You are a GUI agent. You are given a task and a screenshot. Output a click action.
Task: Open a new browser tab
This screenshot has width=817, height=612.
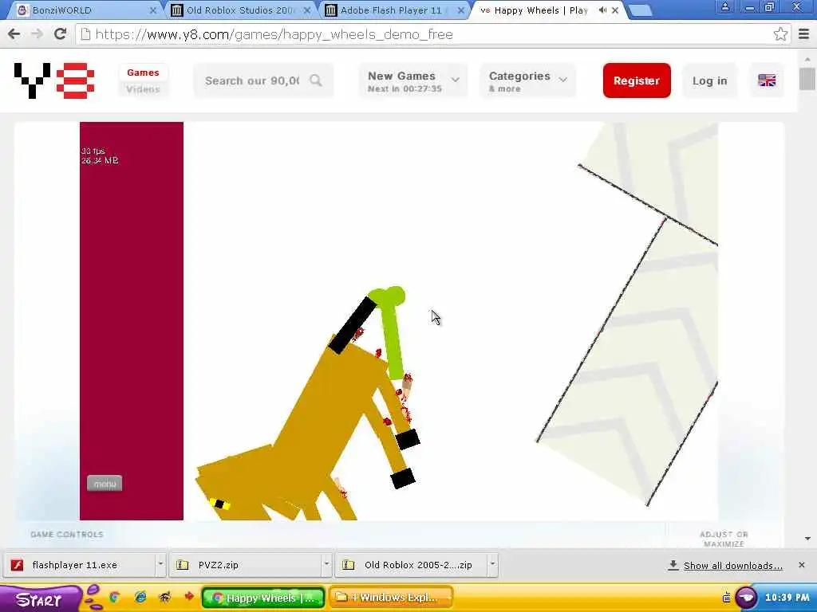pyautogui.click(x=640, y=10)
